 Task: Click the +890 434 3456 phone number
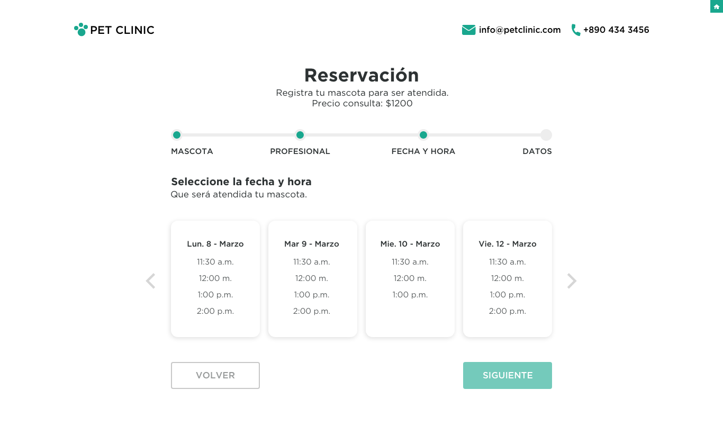[616, 30]
